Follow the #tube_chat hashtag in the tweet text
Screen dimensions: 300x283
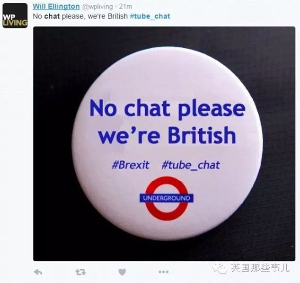[150, 17]
